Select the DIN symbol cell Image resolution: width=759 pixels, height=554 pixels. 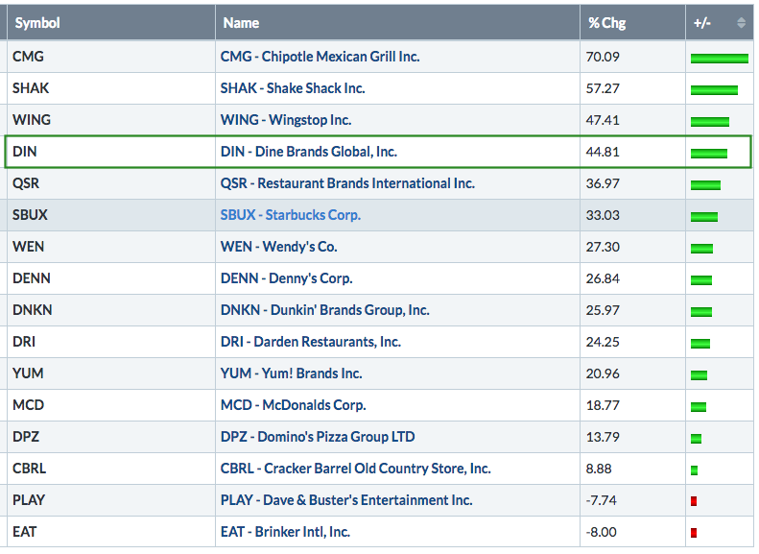point(111,152)
